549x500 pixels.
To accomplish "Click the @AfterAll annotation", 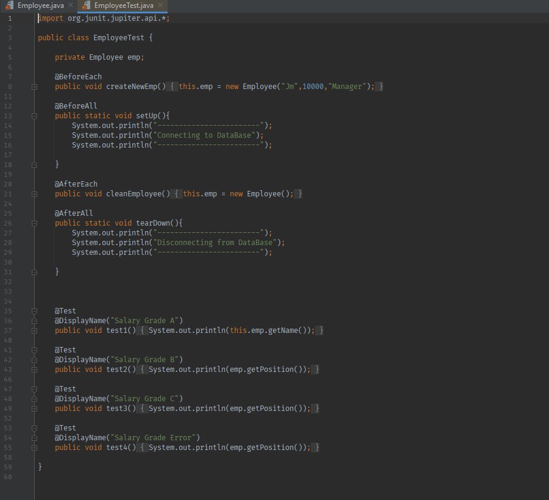I will pos(74,213).
